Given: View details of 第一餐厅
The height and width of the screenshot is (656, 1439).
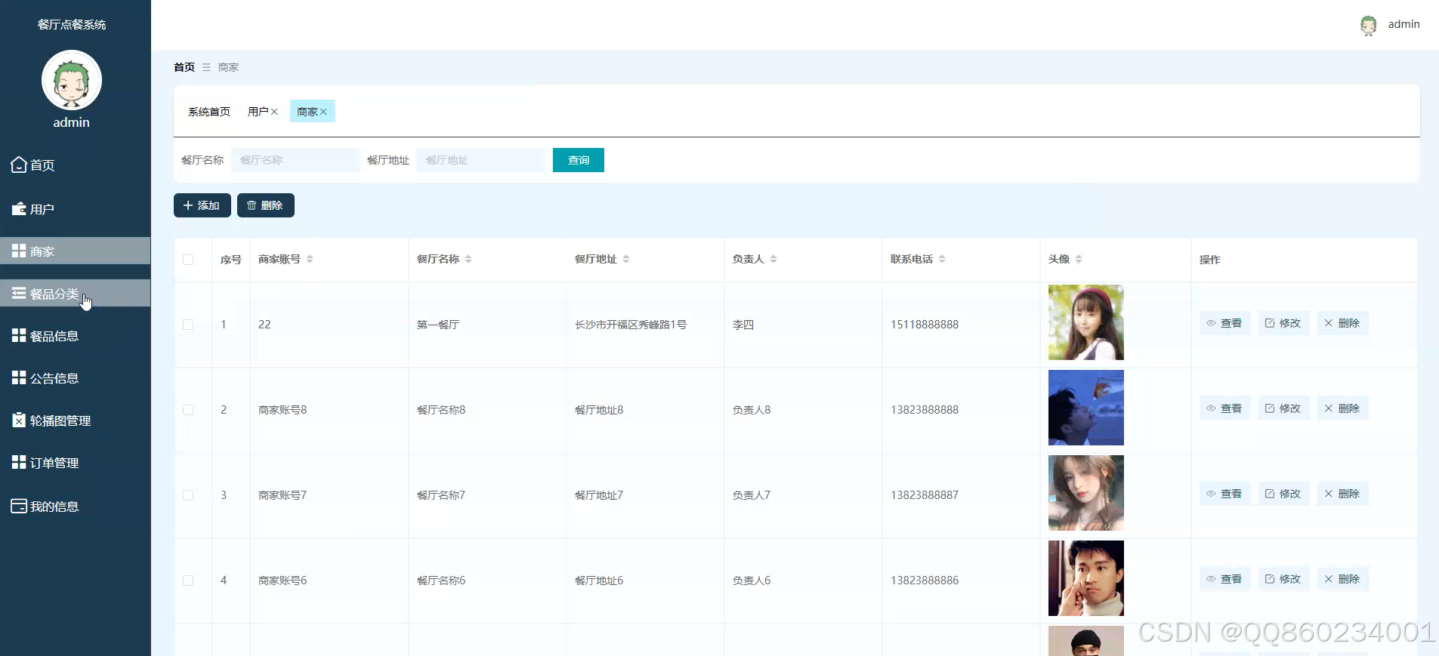Looking at the screenshot, I should coord(1224,323).
